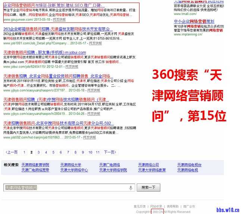This screenshot has height=214, width=241.
Task: Open the 263企业邮箱销售顾问招聘 result title
Action: tap(58, 29)
